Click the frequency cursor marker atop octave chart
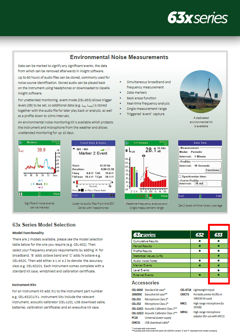This screenshot has width=240, height=333. tap(144, 156)
